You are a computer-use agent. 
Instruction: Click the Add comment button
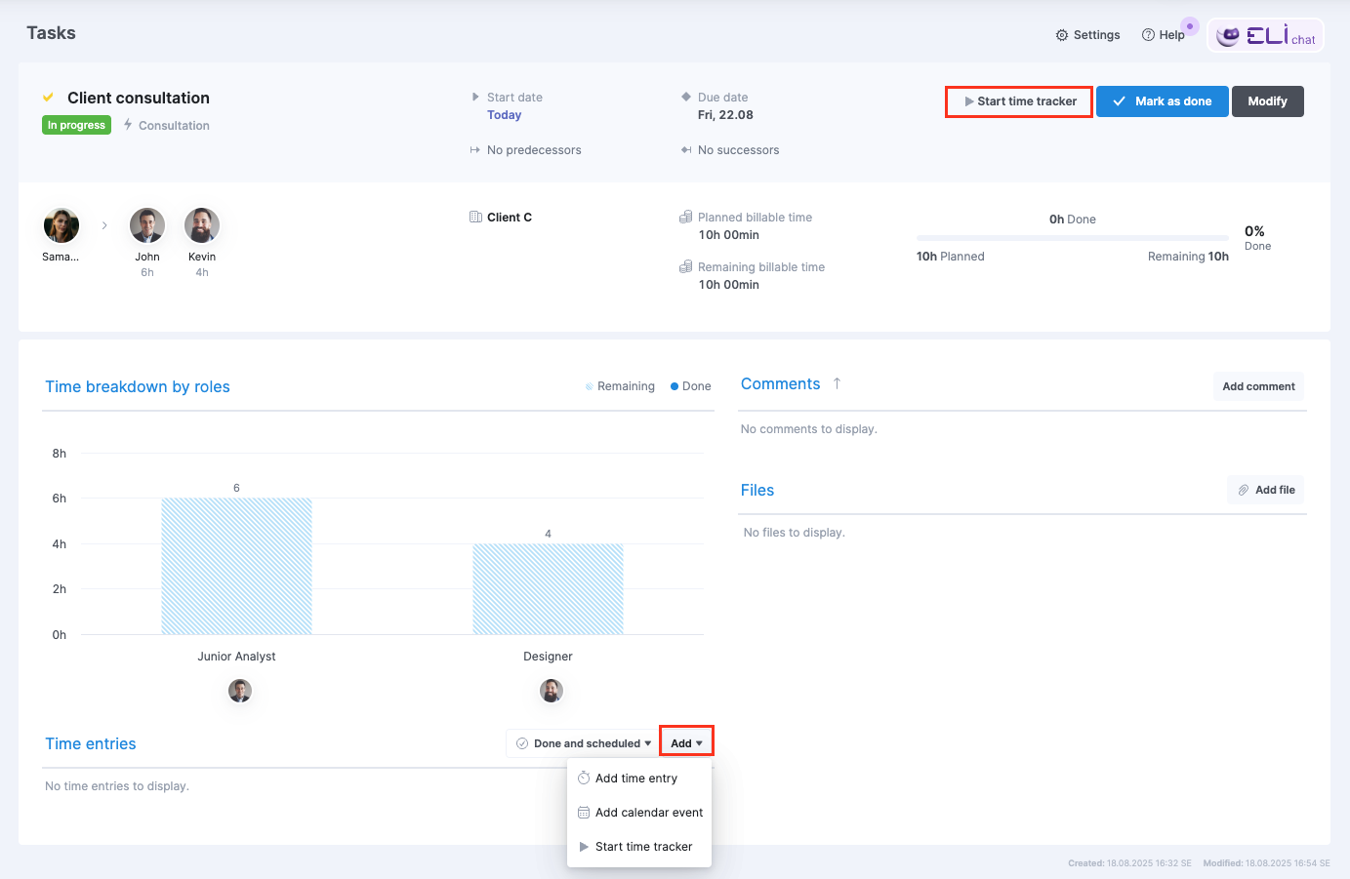[1258, 386]
